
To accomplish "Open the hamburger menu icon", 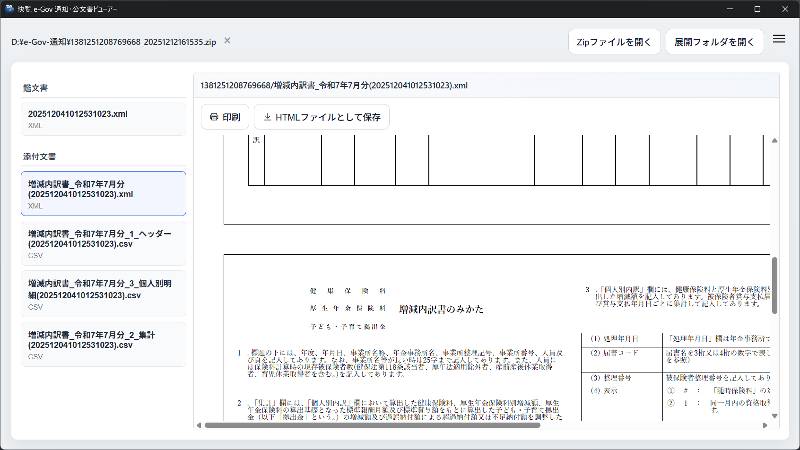I will 779,39.
